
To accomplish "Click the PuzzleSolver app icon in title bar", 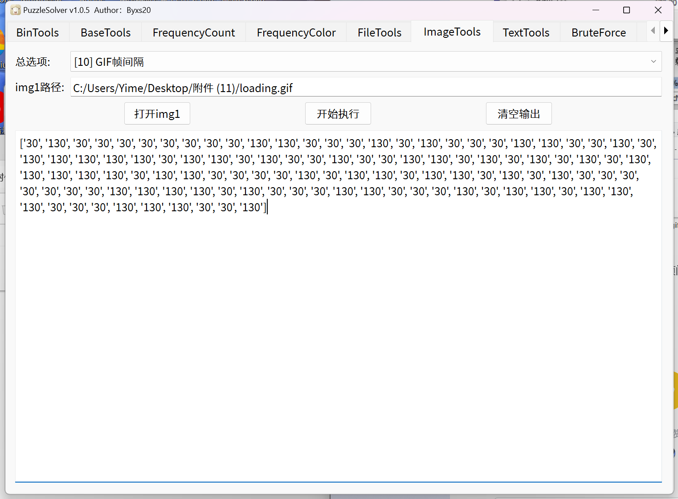I will click(15, 10).
